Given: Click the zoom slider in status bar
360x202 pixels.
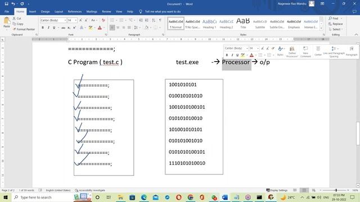Looking at the screenshot, I should click(336, 190).
